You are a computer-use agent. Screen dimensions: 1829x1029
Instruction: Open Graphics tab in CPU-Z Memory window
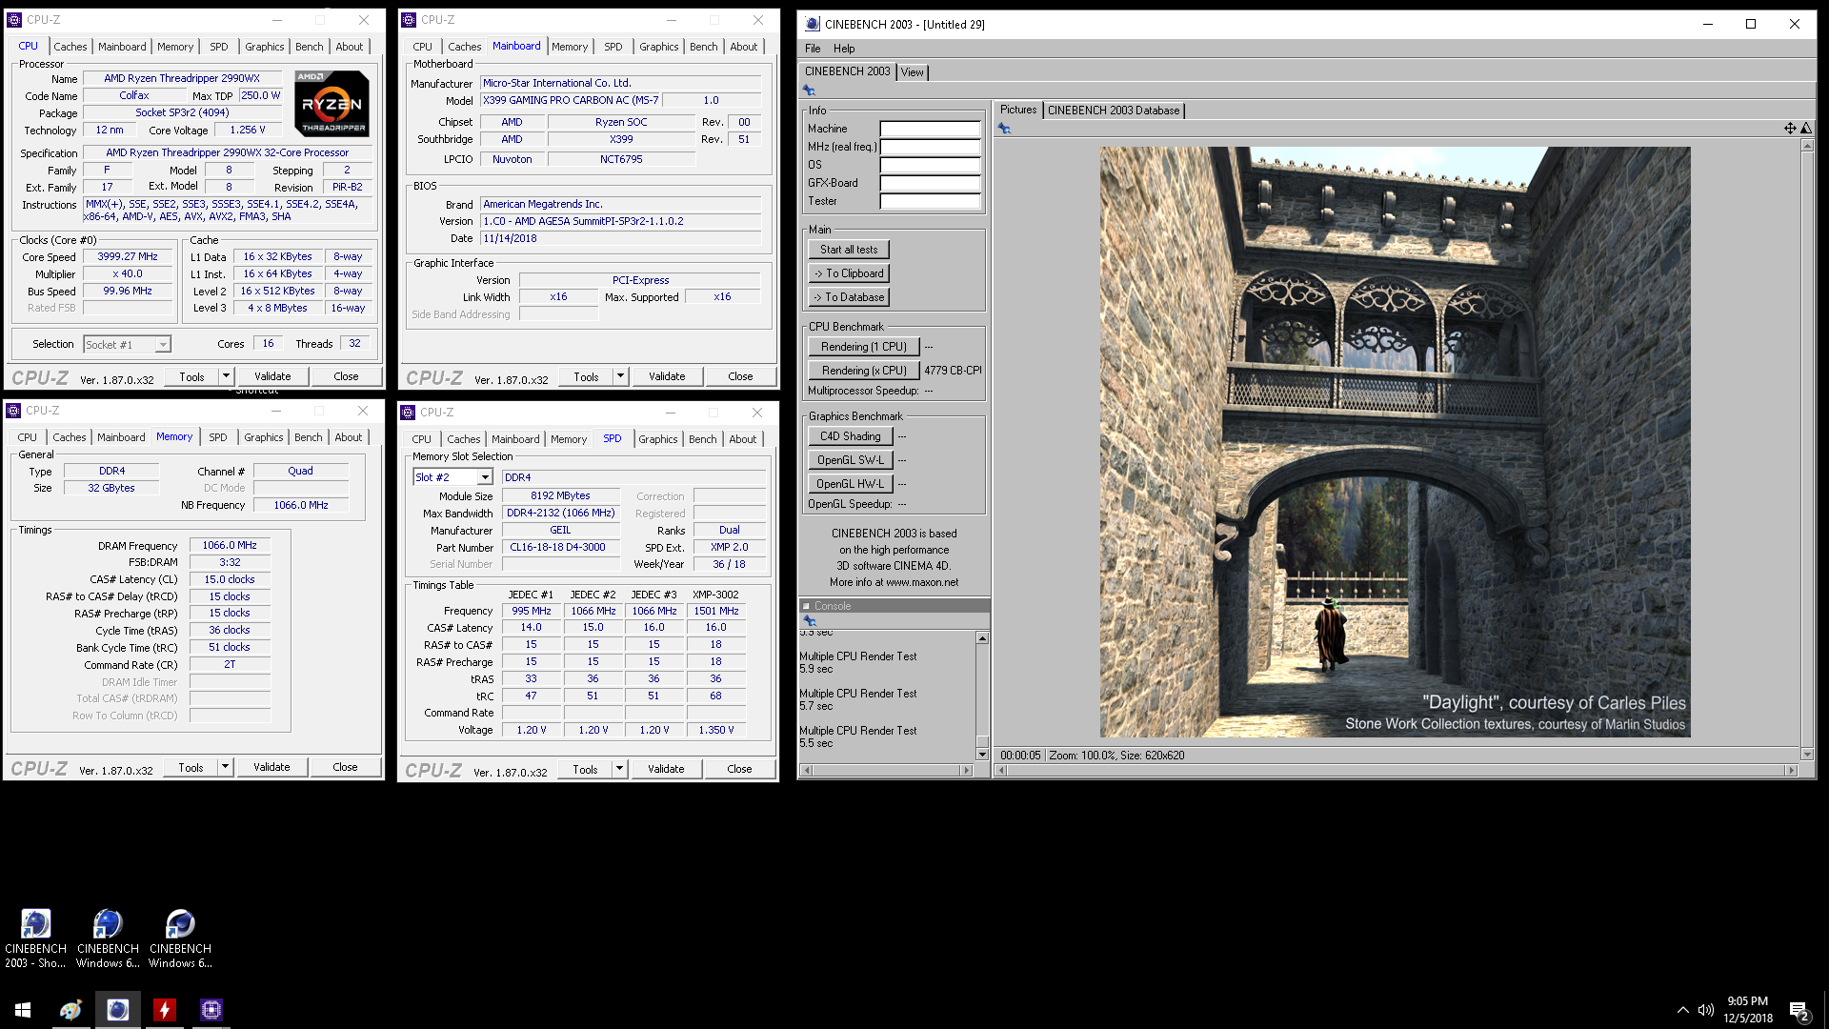point(264,437)
